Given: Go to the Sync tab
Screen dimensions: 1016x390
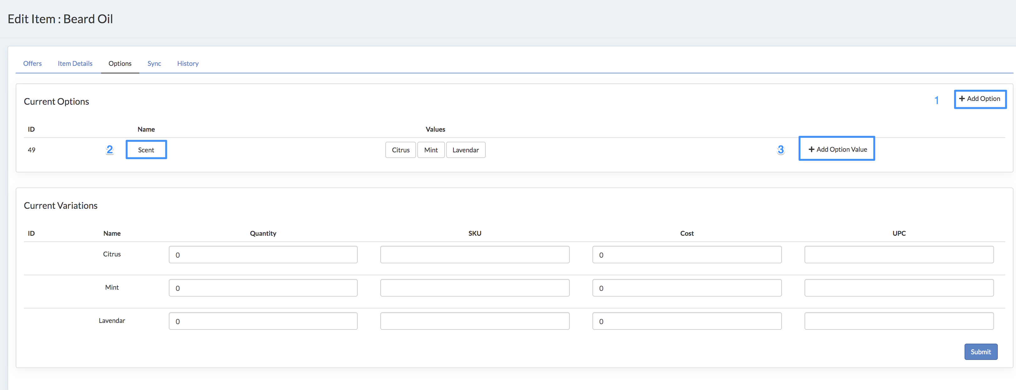Looking at the screenshot, I should (154, 63).
